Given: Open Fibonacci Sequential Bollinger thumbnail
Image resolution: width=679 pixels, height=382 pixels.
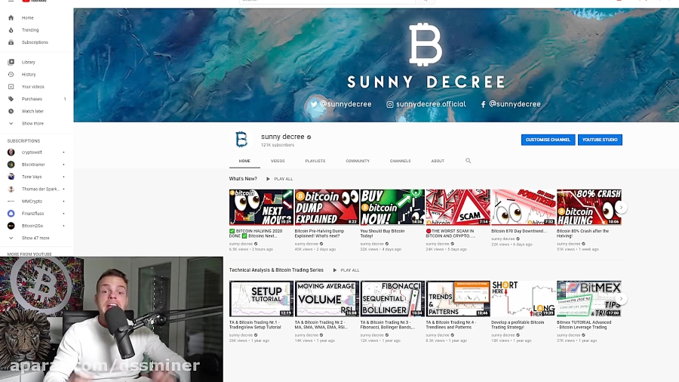Looking at the screenshot, I should [392, 298].
